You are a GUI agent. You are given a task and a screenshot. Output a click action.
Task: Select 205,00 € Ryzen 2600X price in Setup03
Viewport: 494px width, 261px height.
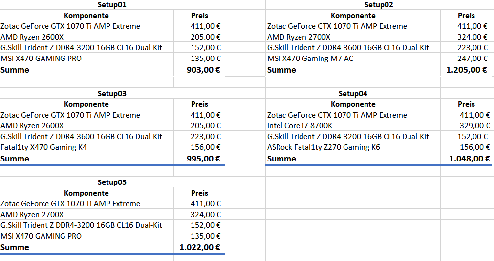199,125
